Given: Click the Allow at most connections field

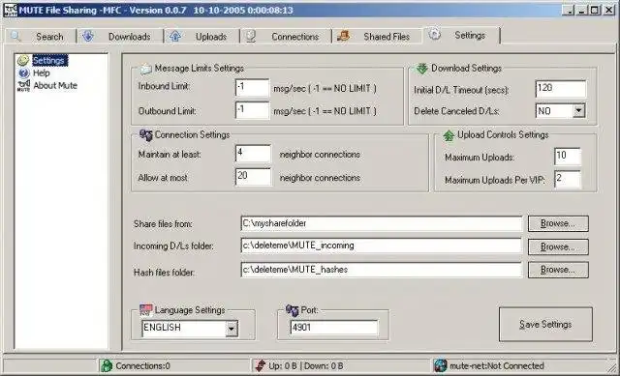Looking at the screenshot, I should 253,177.
